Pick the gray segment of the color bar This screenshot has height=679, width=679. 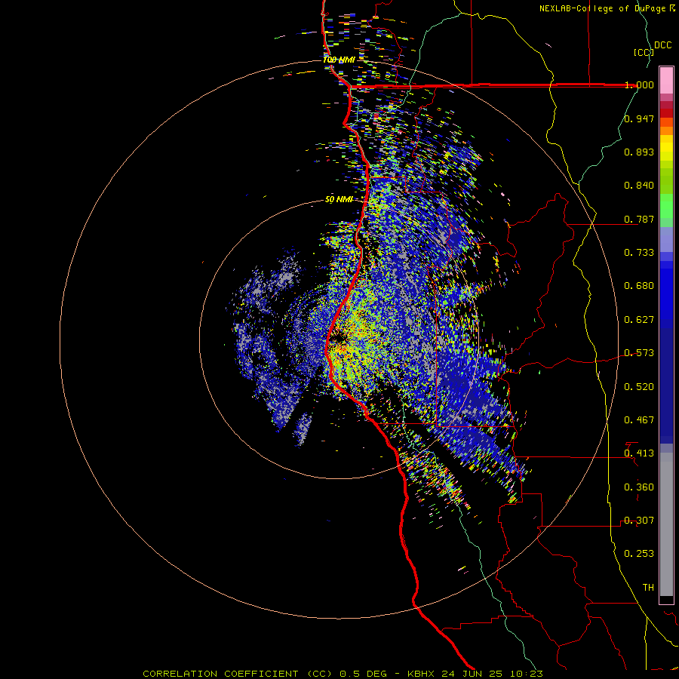(666, 524)
